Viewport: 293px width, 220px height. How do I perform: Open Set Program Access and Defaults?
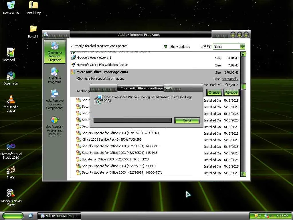(x=55, y=126)
